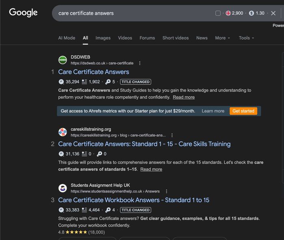Click the backlinks icon beside 1,902
This screenshot has height=240, width=284.
pos(84,82)
